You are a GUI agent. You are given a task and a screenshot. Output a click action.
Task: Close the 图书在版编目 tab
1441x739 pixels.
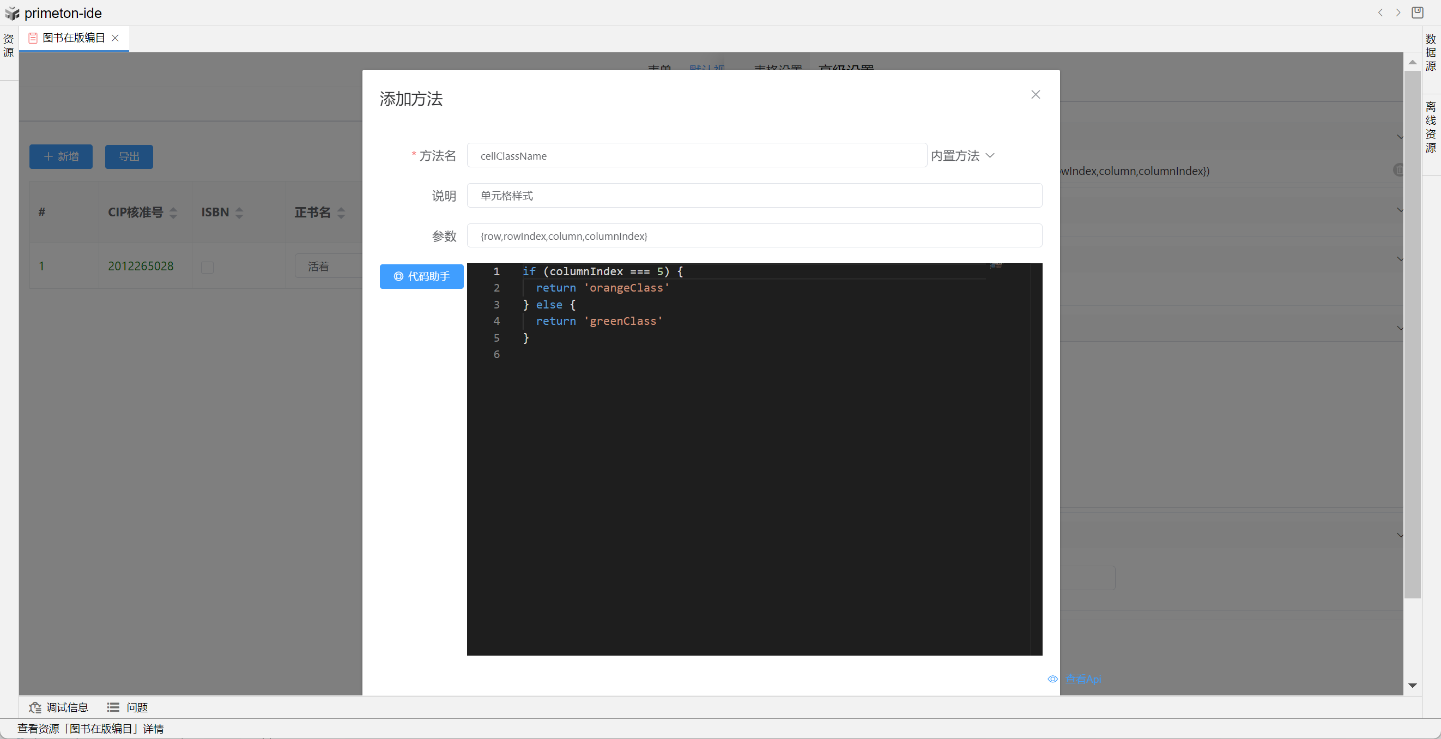coord(115,38)
